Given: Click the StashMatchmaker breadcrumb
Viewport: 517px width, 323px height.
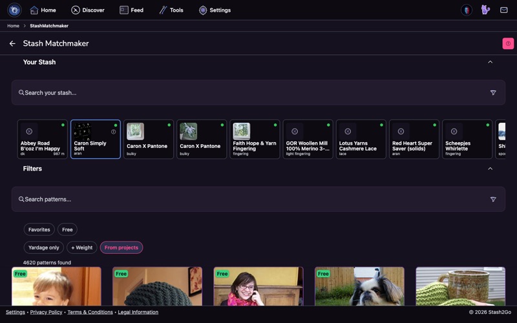Looking at the screenshot, I should [49, 26].
